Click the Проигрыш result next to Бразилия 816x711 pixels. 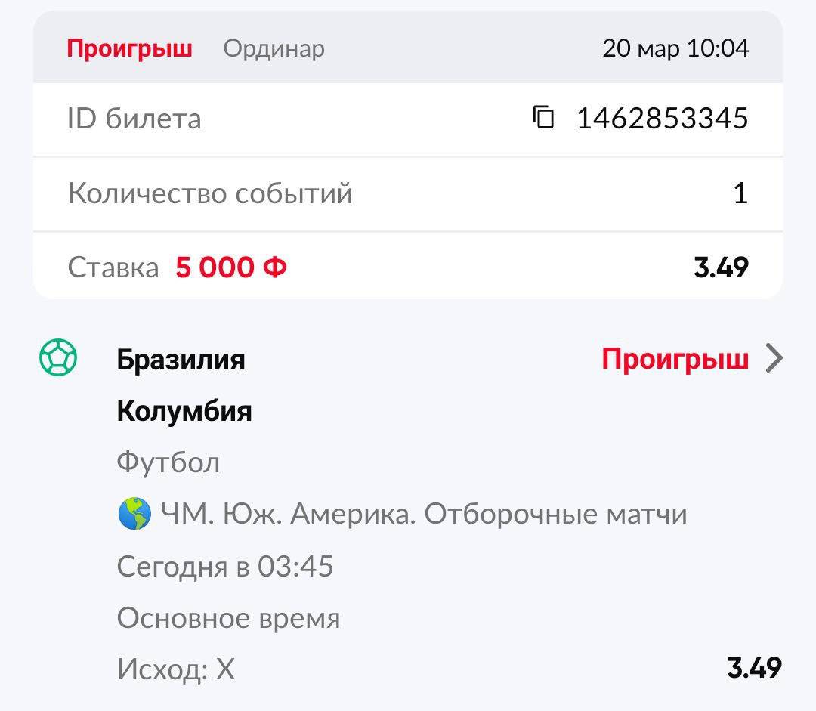point(675,360)
